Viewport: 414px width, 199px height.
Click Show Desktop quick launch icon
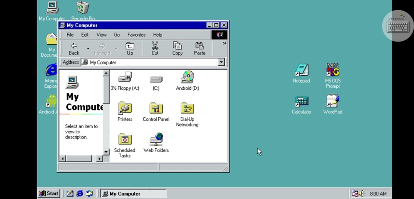point(70,193)
